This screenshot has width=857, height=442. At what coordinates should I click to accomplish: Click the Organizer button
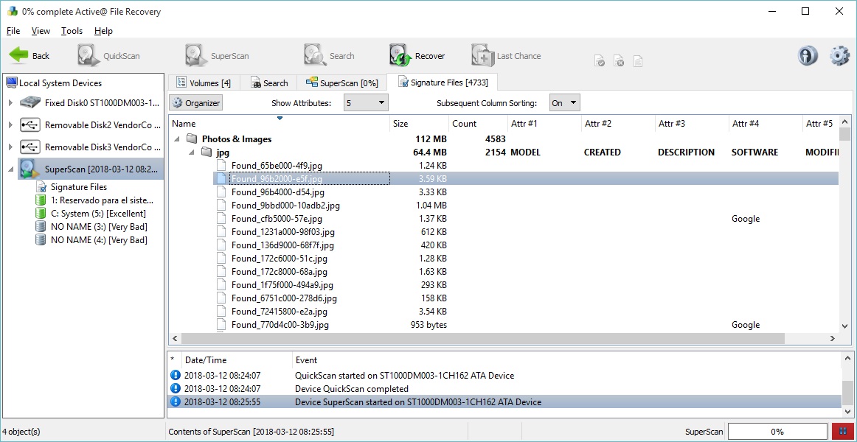(x=196, y=102)
